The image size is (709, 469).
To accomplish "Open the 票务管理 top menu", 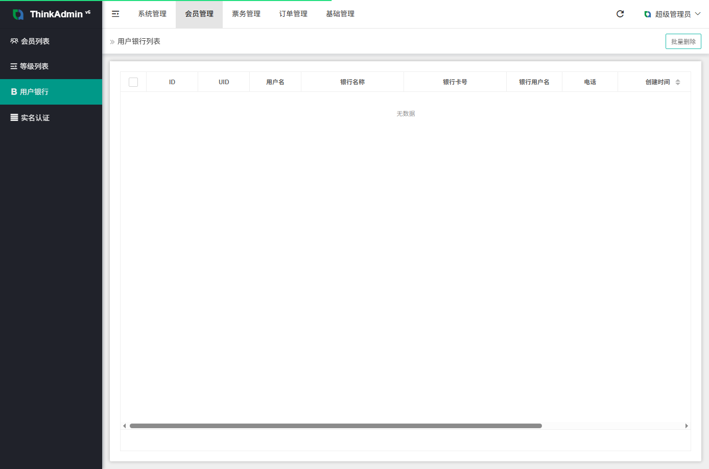I will (246, 14).
